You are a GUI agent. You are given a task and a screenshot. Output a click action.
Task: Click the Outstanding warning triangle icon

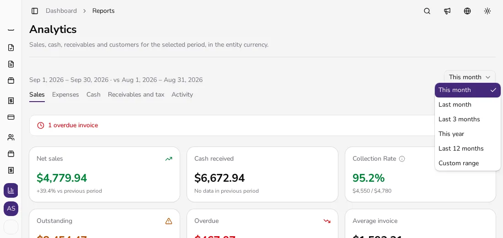click(169, 221)
